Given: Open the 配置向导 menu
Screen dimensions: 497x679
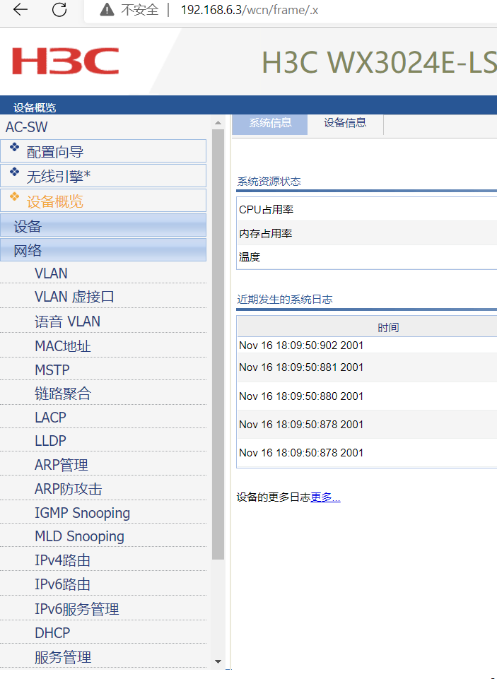Looking at the screenshot, I should point(103,151).
